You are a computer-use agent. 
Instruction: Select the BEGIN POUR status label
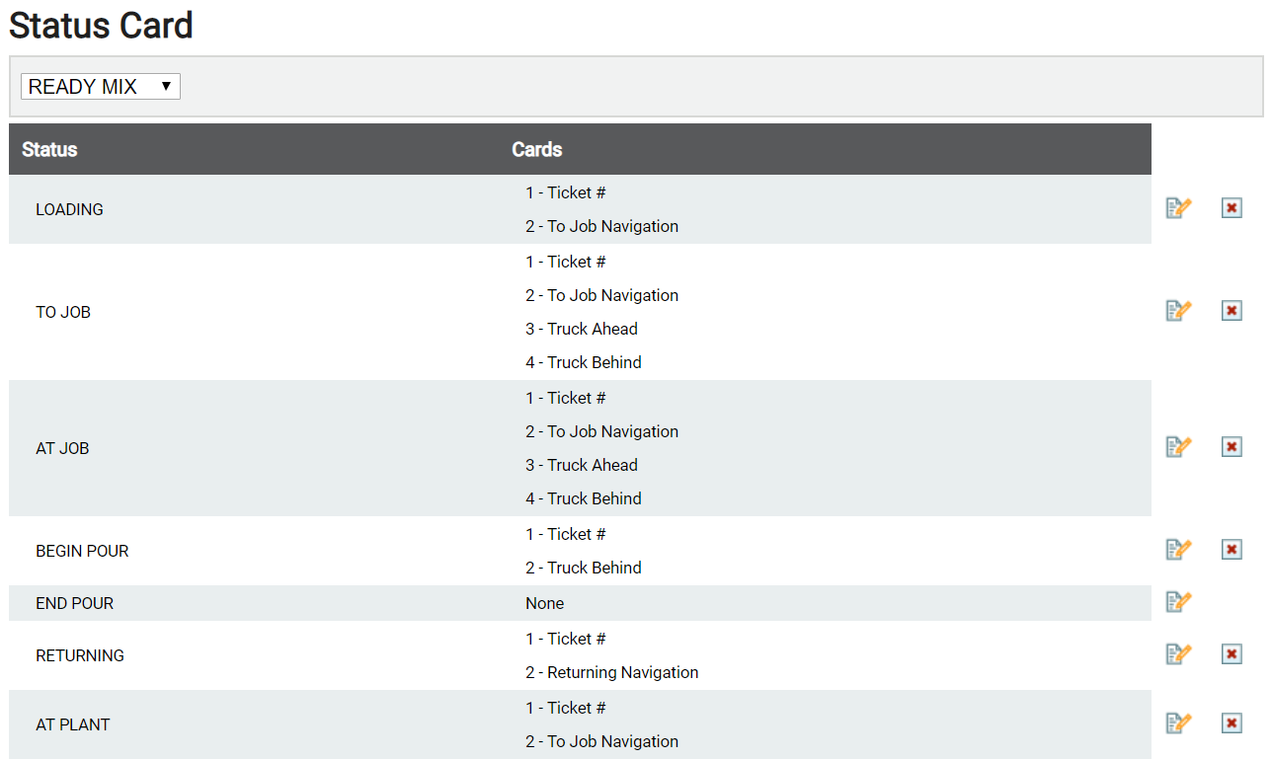coord(82,551)
